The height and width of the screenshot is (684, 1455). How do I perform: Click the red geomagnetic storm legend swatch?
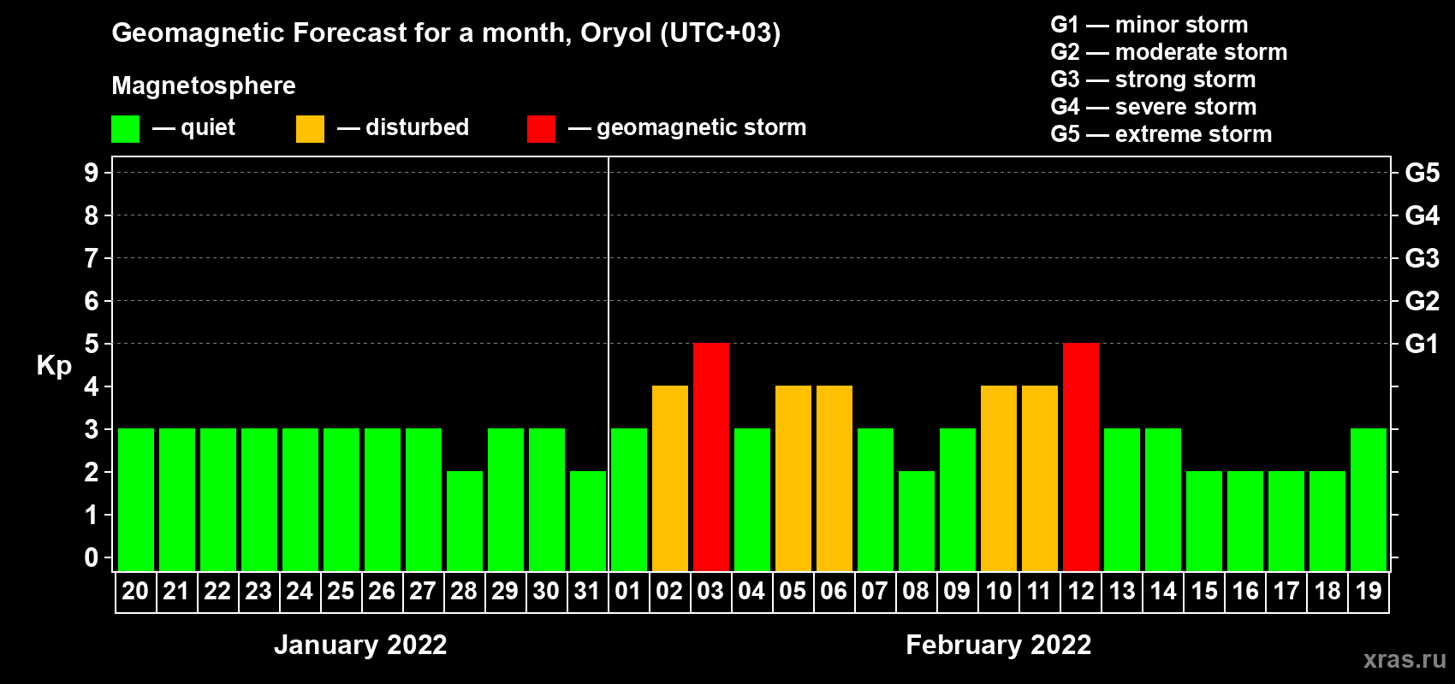tap(541, 129)
